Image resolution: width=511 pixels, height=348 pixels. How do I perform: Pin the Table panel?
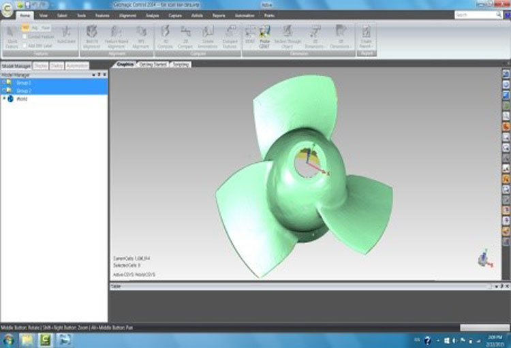tap(501, 286)
